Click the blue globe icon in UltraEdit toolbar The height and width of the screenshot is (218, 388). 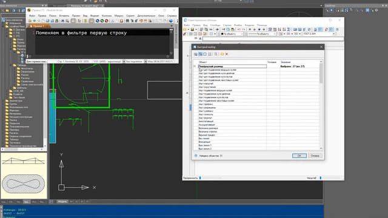coord(171,21)
